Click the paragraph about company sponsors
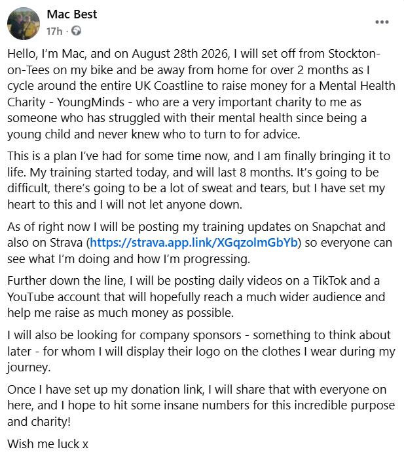Screen dimensions: 404x454 click(x=196, y=351)
